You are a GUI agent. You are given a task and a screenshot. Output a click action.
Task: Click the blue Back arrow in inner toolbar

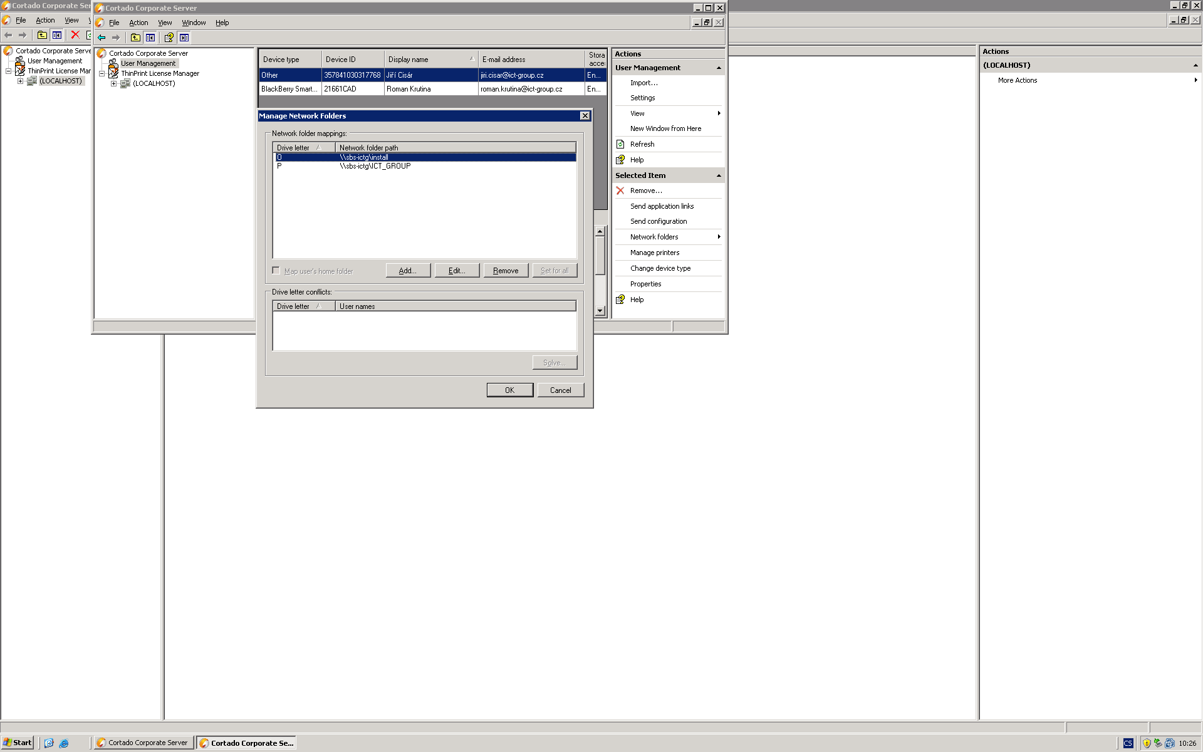102,38
